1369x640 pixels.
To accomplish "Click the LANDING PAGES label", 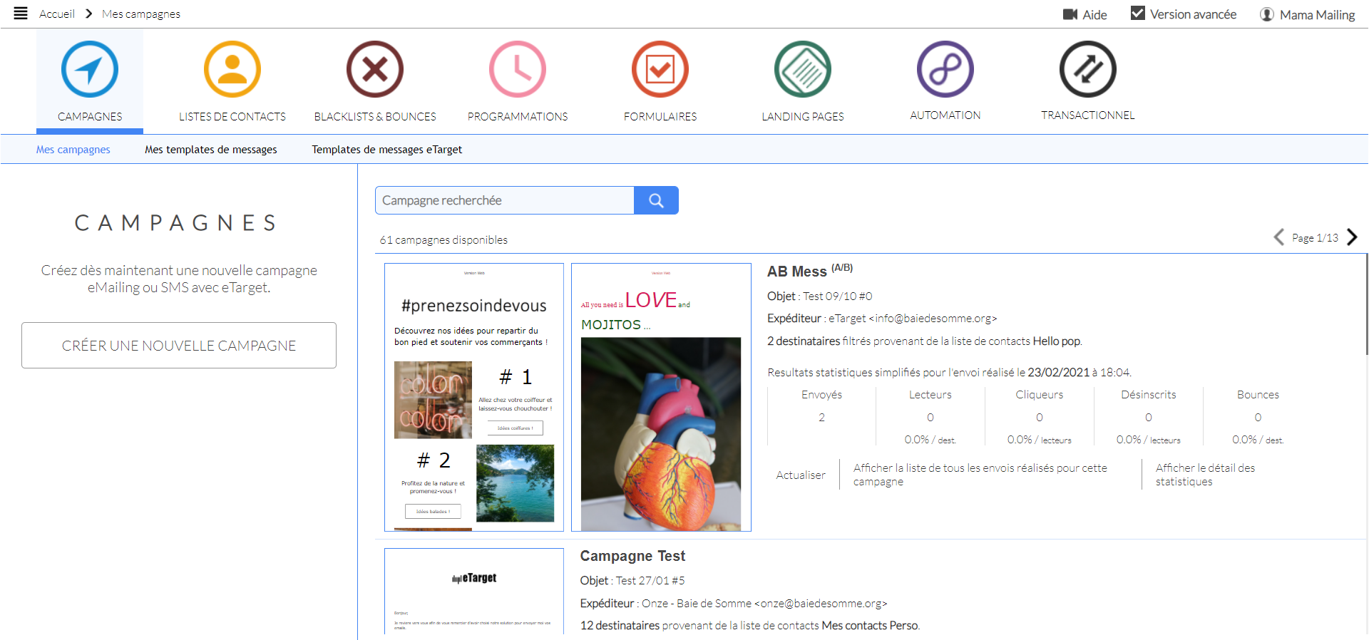I will [803, 116].
